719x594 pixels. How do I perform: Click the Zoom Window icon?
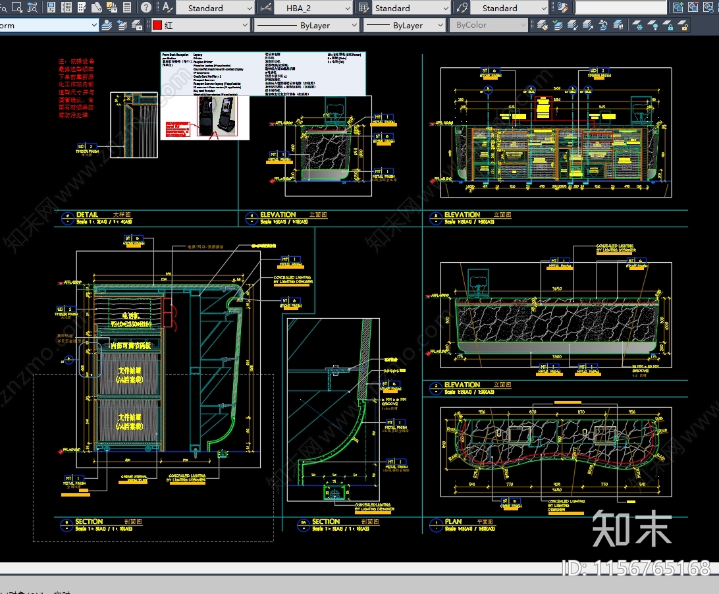pyautogui.click(x=18, y=8)
